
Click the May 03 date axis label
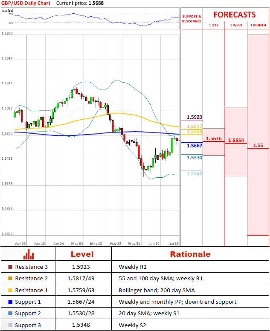click(77, 244)
